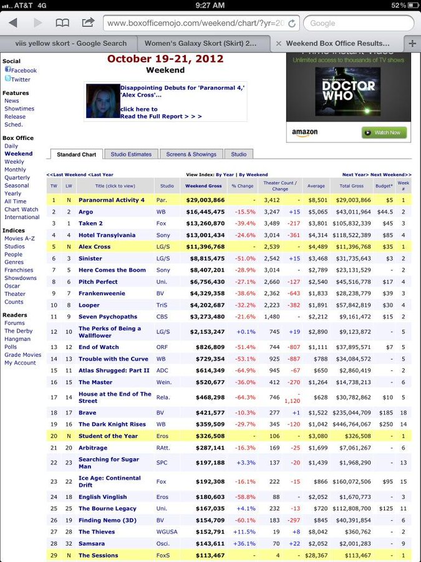Open Franchises index link
The image size is (421, 562).
[19, 270]
